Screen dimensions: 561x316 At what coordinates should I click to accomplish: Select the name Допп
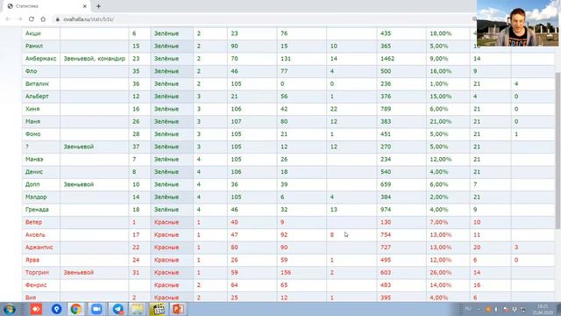click(32, 184)
